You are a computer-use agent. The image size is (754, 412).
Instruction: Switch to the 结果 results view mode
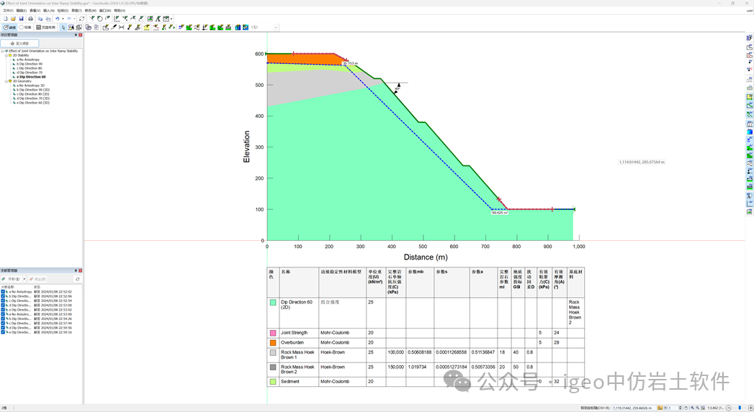[x=25, y=27]
